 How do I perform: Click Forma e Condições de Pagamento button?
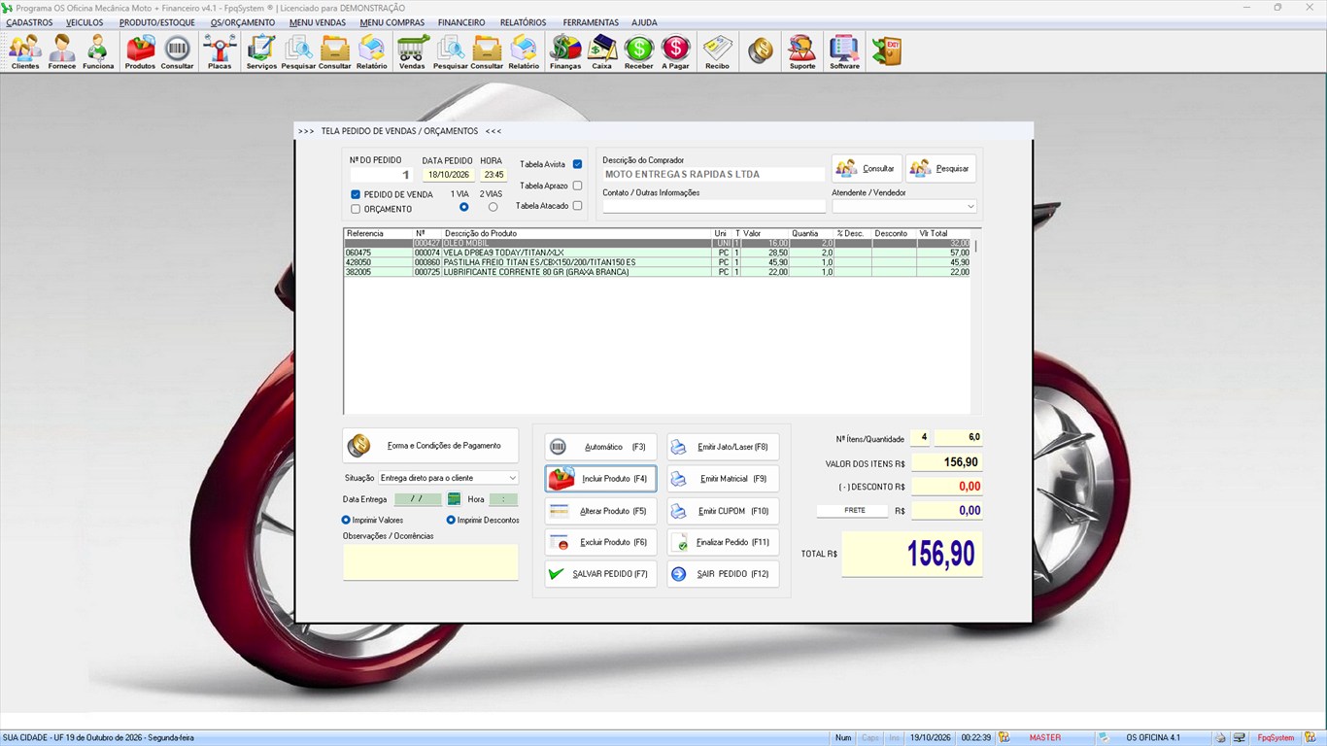coord(430,446)
